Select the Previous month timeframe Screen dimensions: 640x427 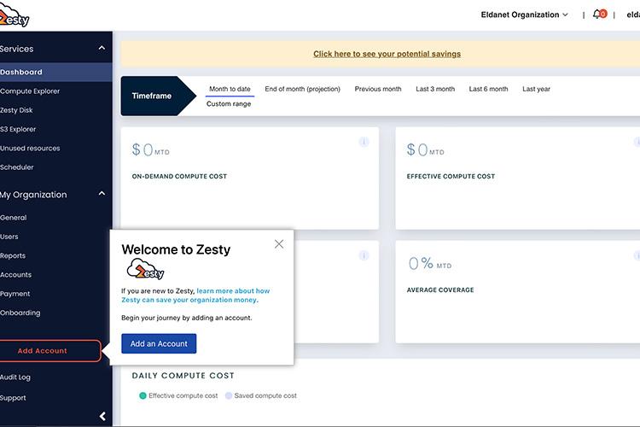point(378,89)
